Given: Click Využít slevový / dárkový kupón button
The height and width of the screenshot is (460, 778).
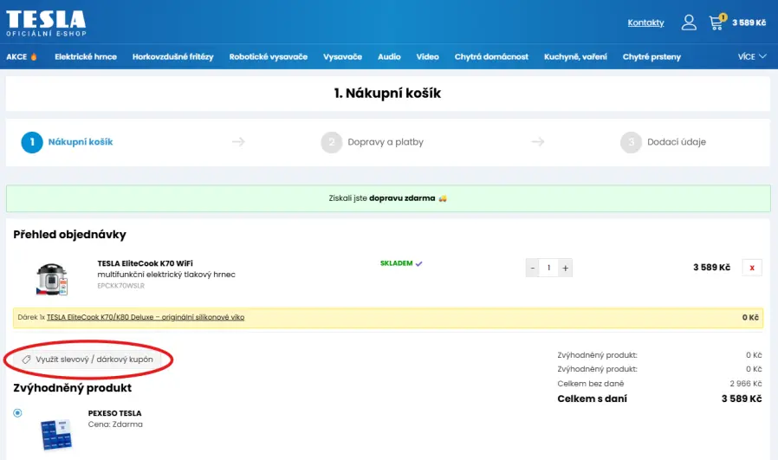Looking at the screenshot, I should point(88,360).
